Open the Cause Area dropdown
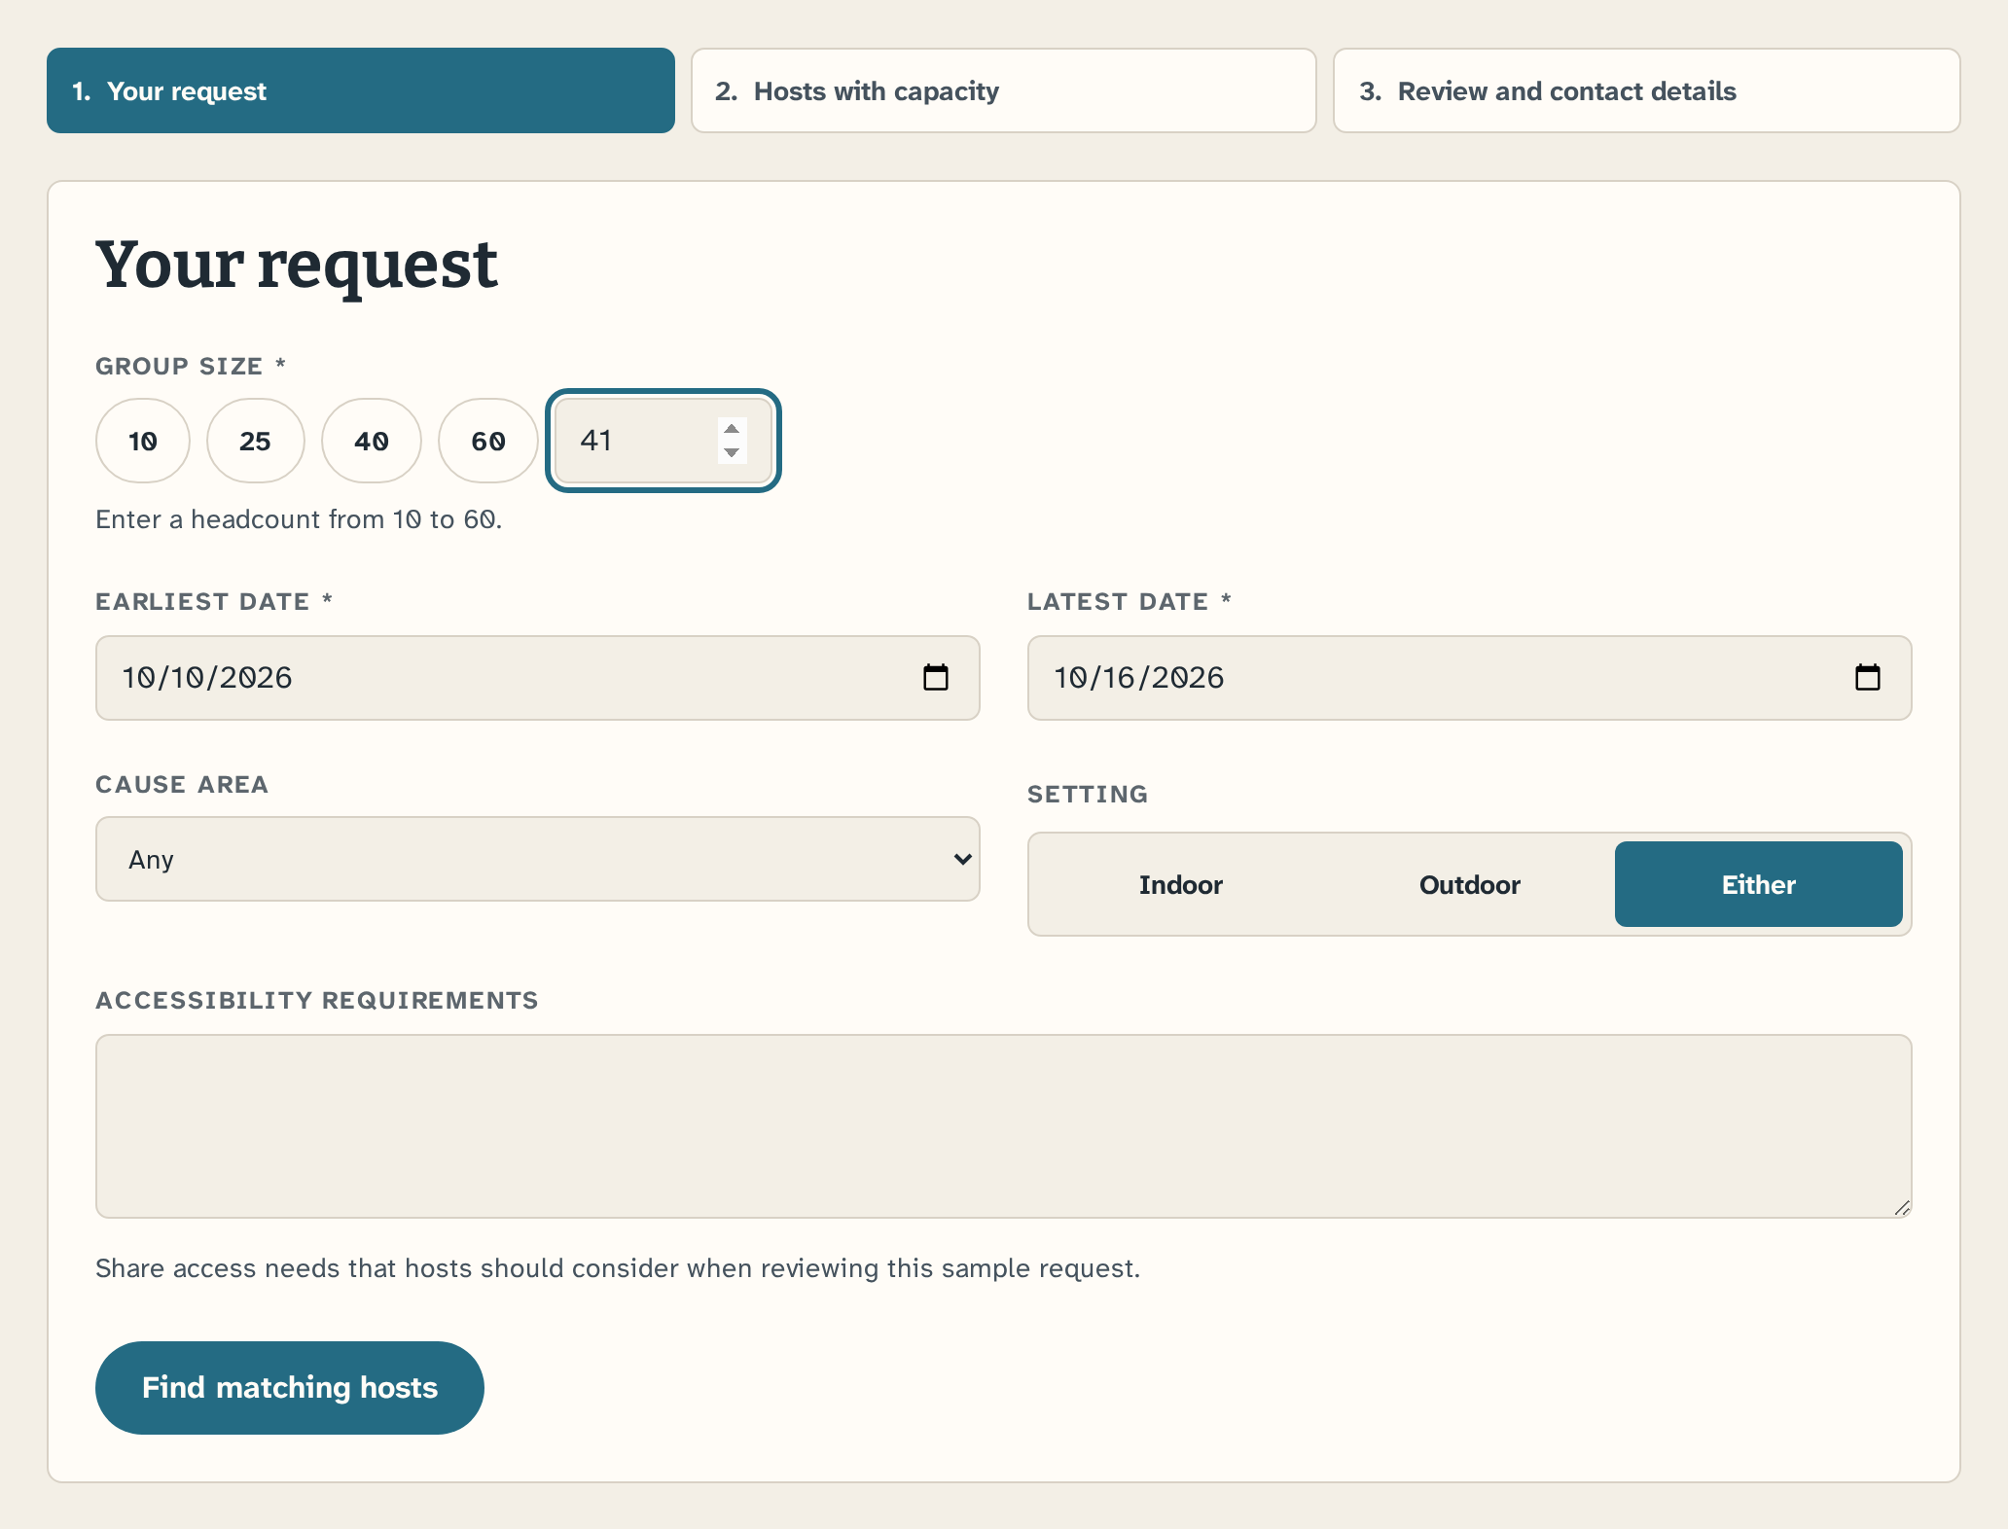This screenshot has height=1529, width=2008. pos(537,859)
